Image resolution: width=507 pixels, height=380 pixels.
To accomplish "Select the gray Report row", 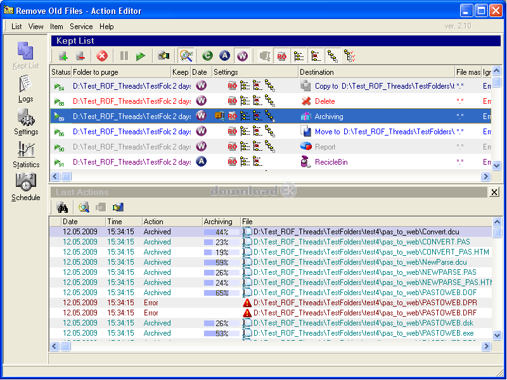I will (x=271, y=147).
